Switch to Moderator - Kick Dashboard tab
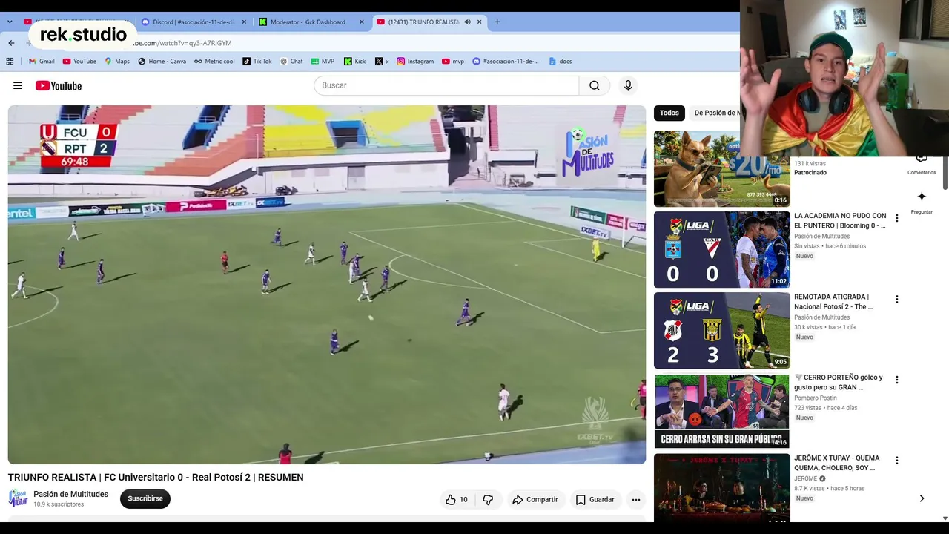949x534 pixels. pos(311,22)
